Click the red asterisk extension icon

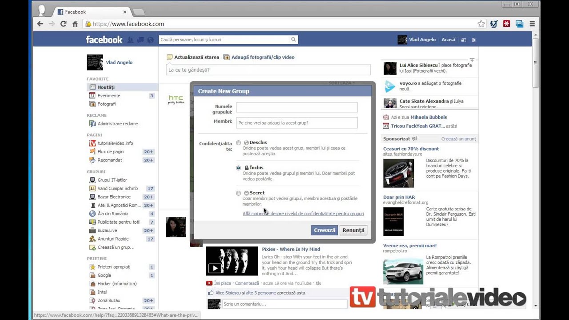(506, 24)
